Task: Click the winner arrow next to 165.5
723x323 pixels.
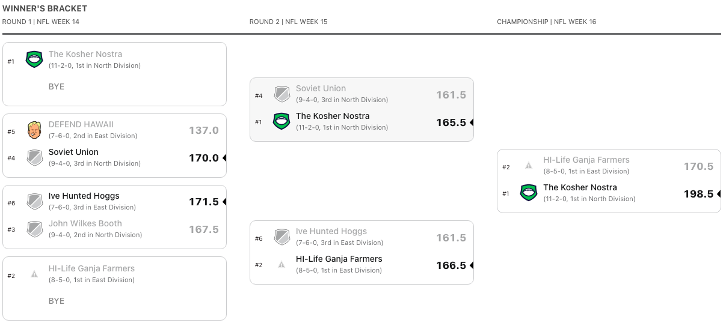Action: pos(472,122)
